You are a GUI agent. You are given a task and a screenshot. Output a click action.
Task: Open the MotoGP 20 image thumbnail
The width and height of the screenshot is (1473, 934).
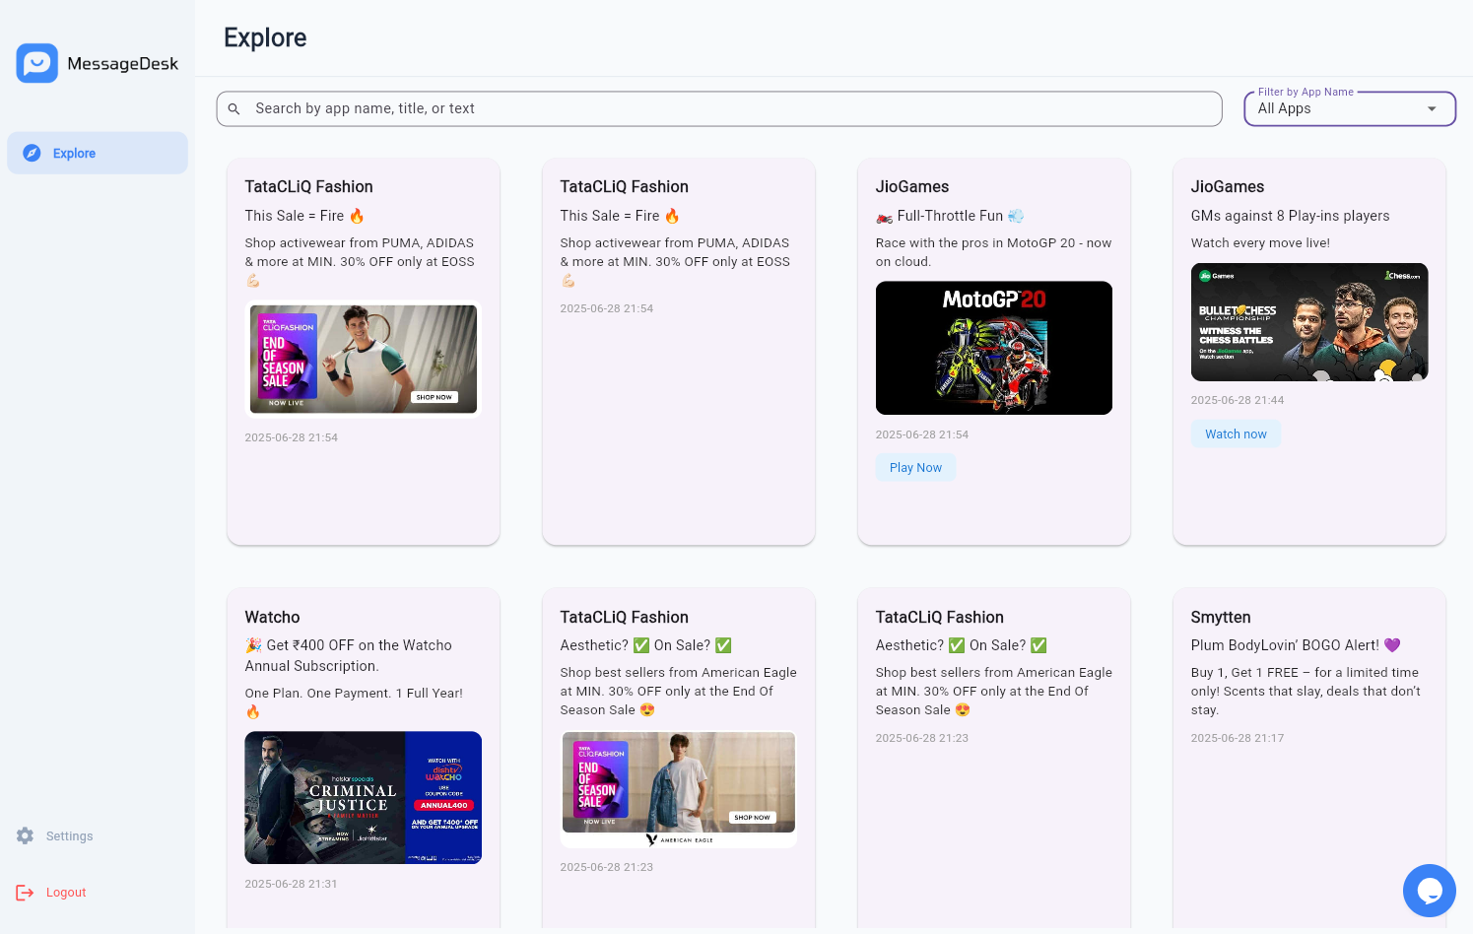click(993, 348)
